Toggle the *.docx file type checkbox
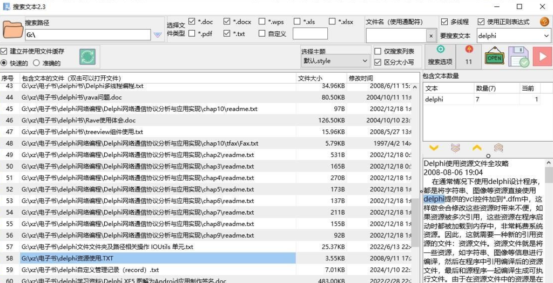Viewport: 553px width, 283px height. [227, 22]
